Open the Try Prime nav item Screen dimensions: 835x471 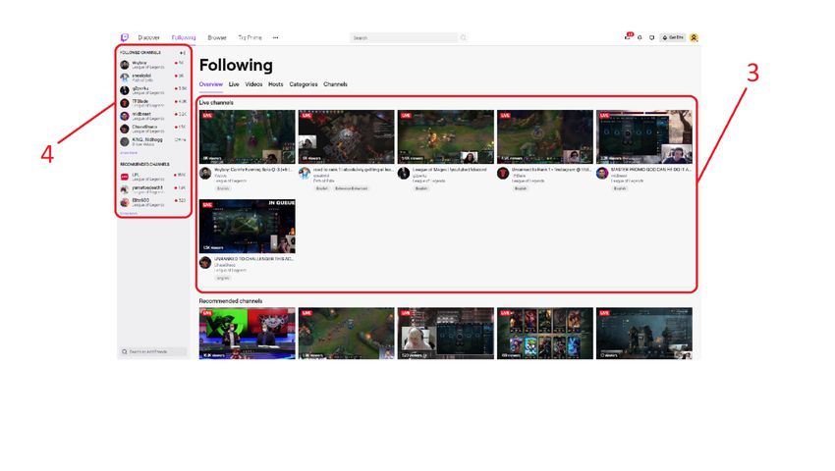click(x=250, y=38)
